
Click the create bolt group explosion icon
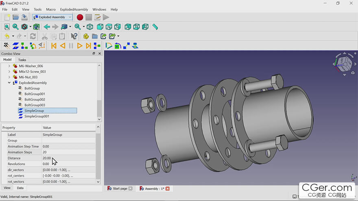[7, 46]
